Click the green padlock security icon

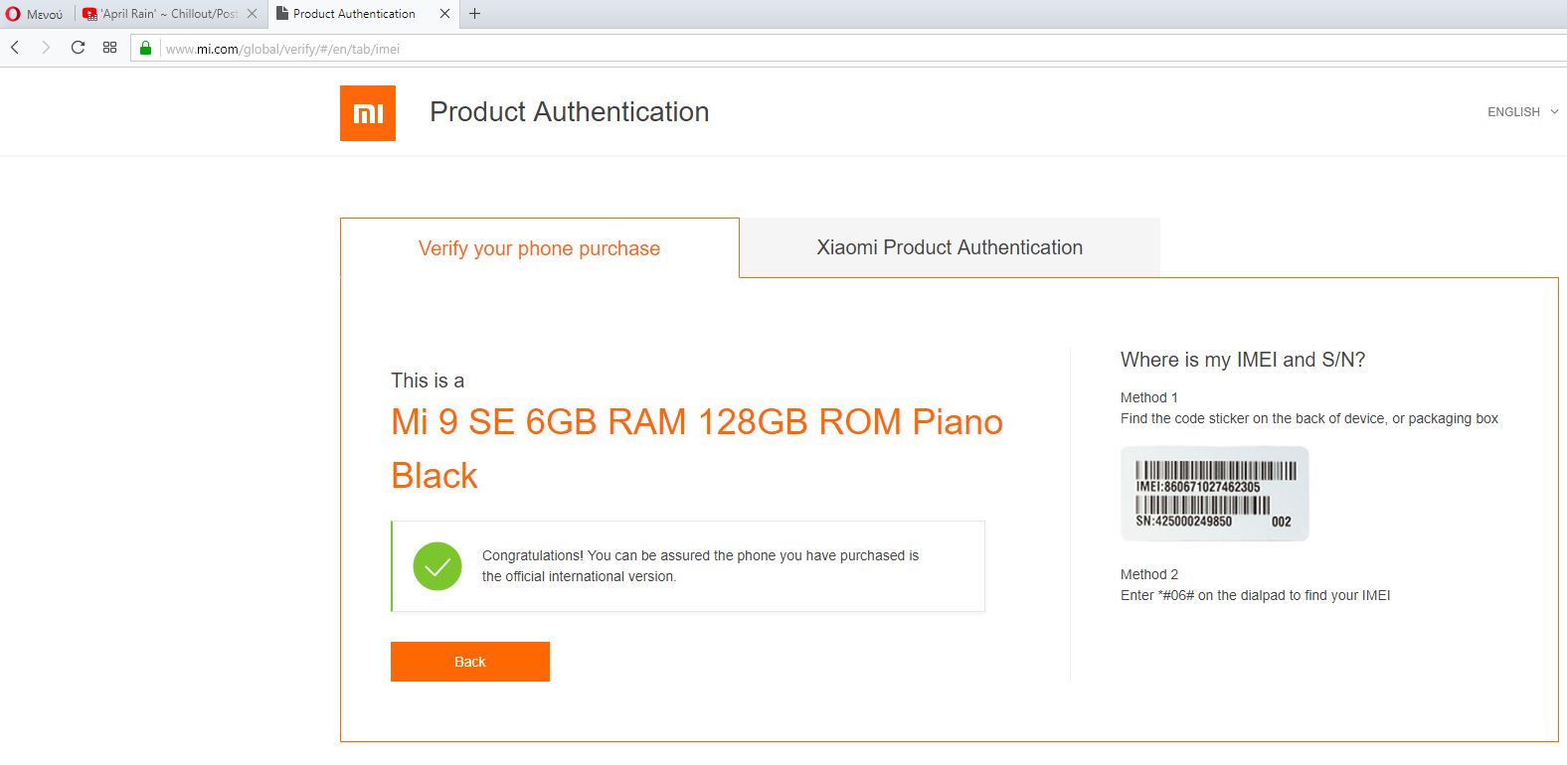pos(145,49)
